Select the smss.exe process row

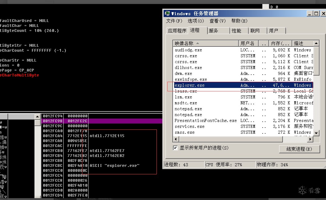243,132
